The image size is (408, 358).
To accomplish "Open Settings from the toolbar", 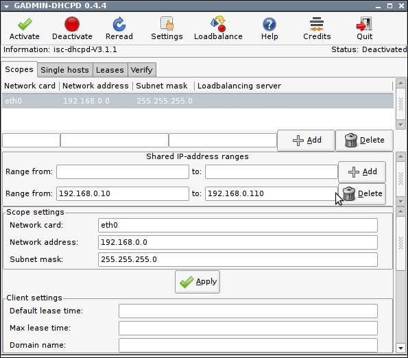I will pos(167,28).
